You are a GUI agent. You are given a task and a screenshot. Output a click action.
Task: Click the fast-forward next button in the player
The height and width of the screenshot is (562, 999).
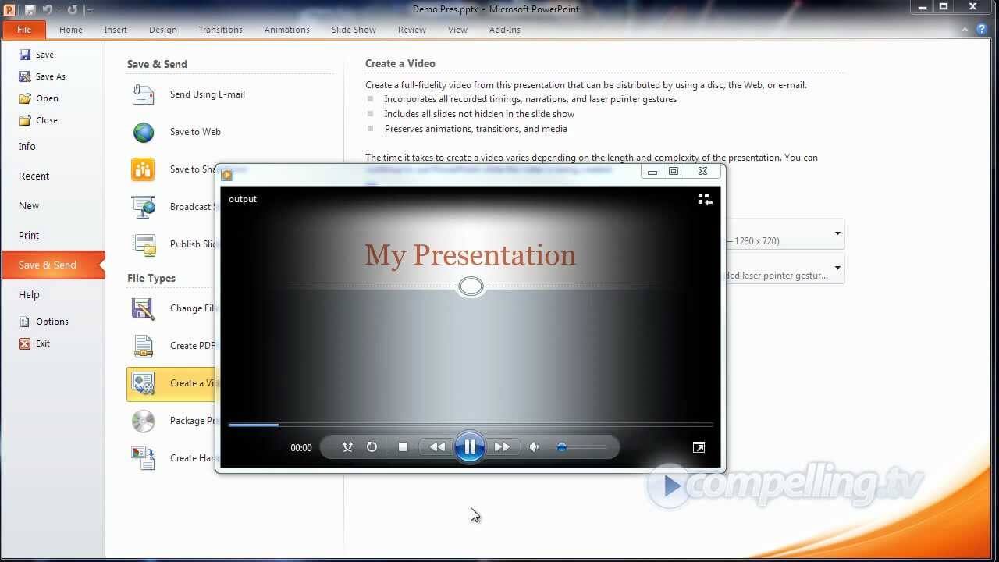[x=502, y=447]
